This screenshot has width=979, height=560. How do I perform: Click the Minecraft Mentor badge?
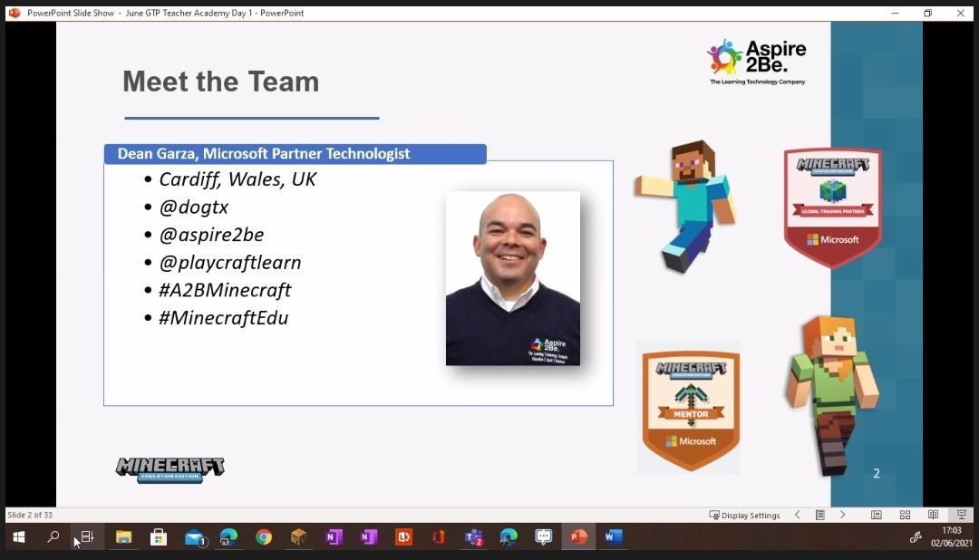click(691, 410)
